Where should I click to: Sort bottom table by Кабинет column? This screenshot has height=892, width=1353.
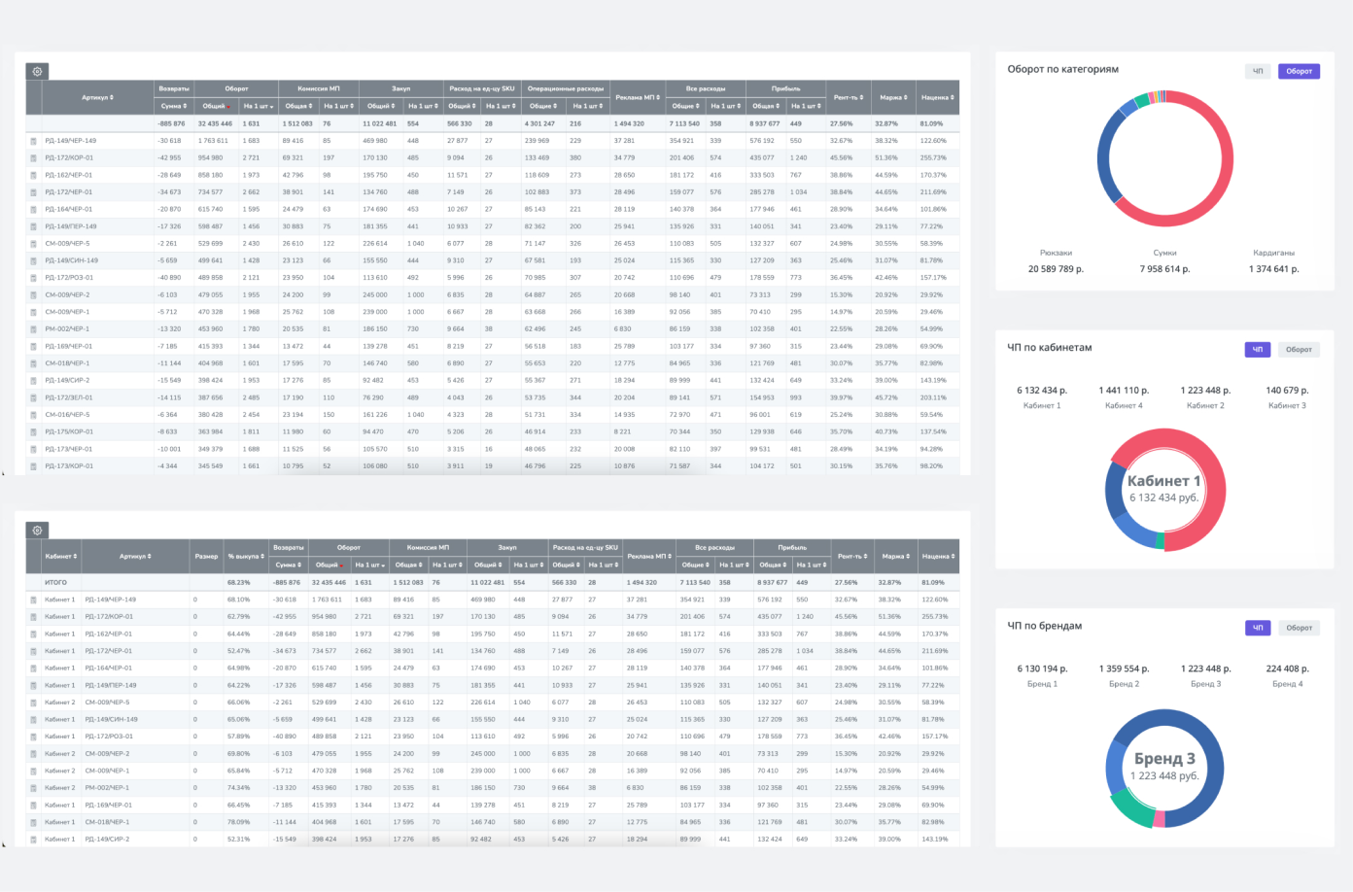60,557
